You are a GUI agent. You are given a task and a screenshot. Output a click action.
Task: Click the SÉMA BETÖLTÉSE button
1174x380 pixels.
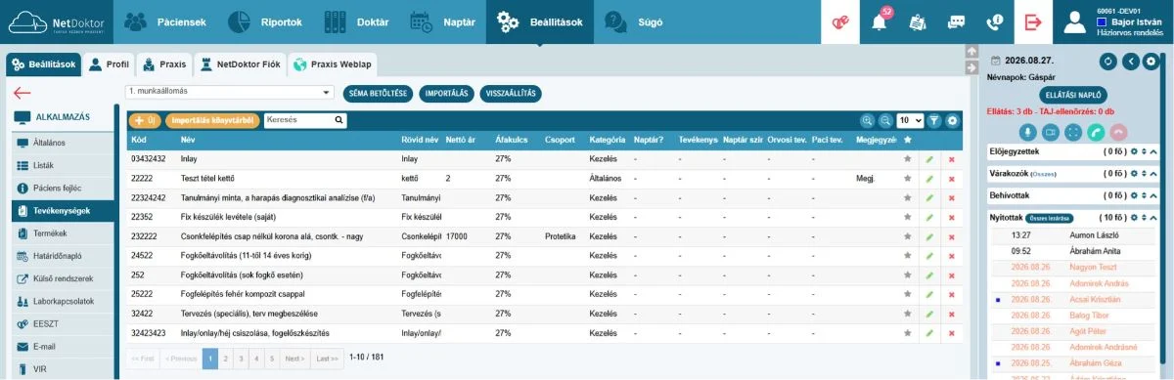coord(379,94)
